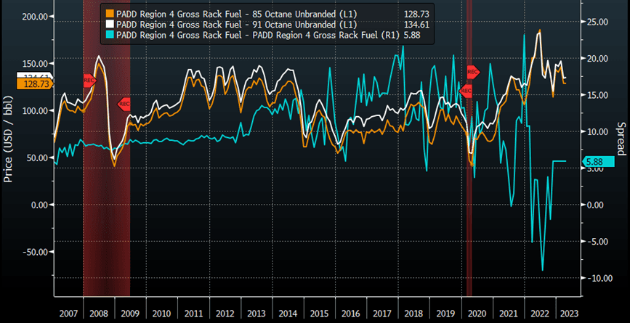Click the orange 85 Octane legend swatch
Viewport: 630px width, 323px height.
[110, 15]
